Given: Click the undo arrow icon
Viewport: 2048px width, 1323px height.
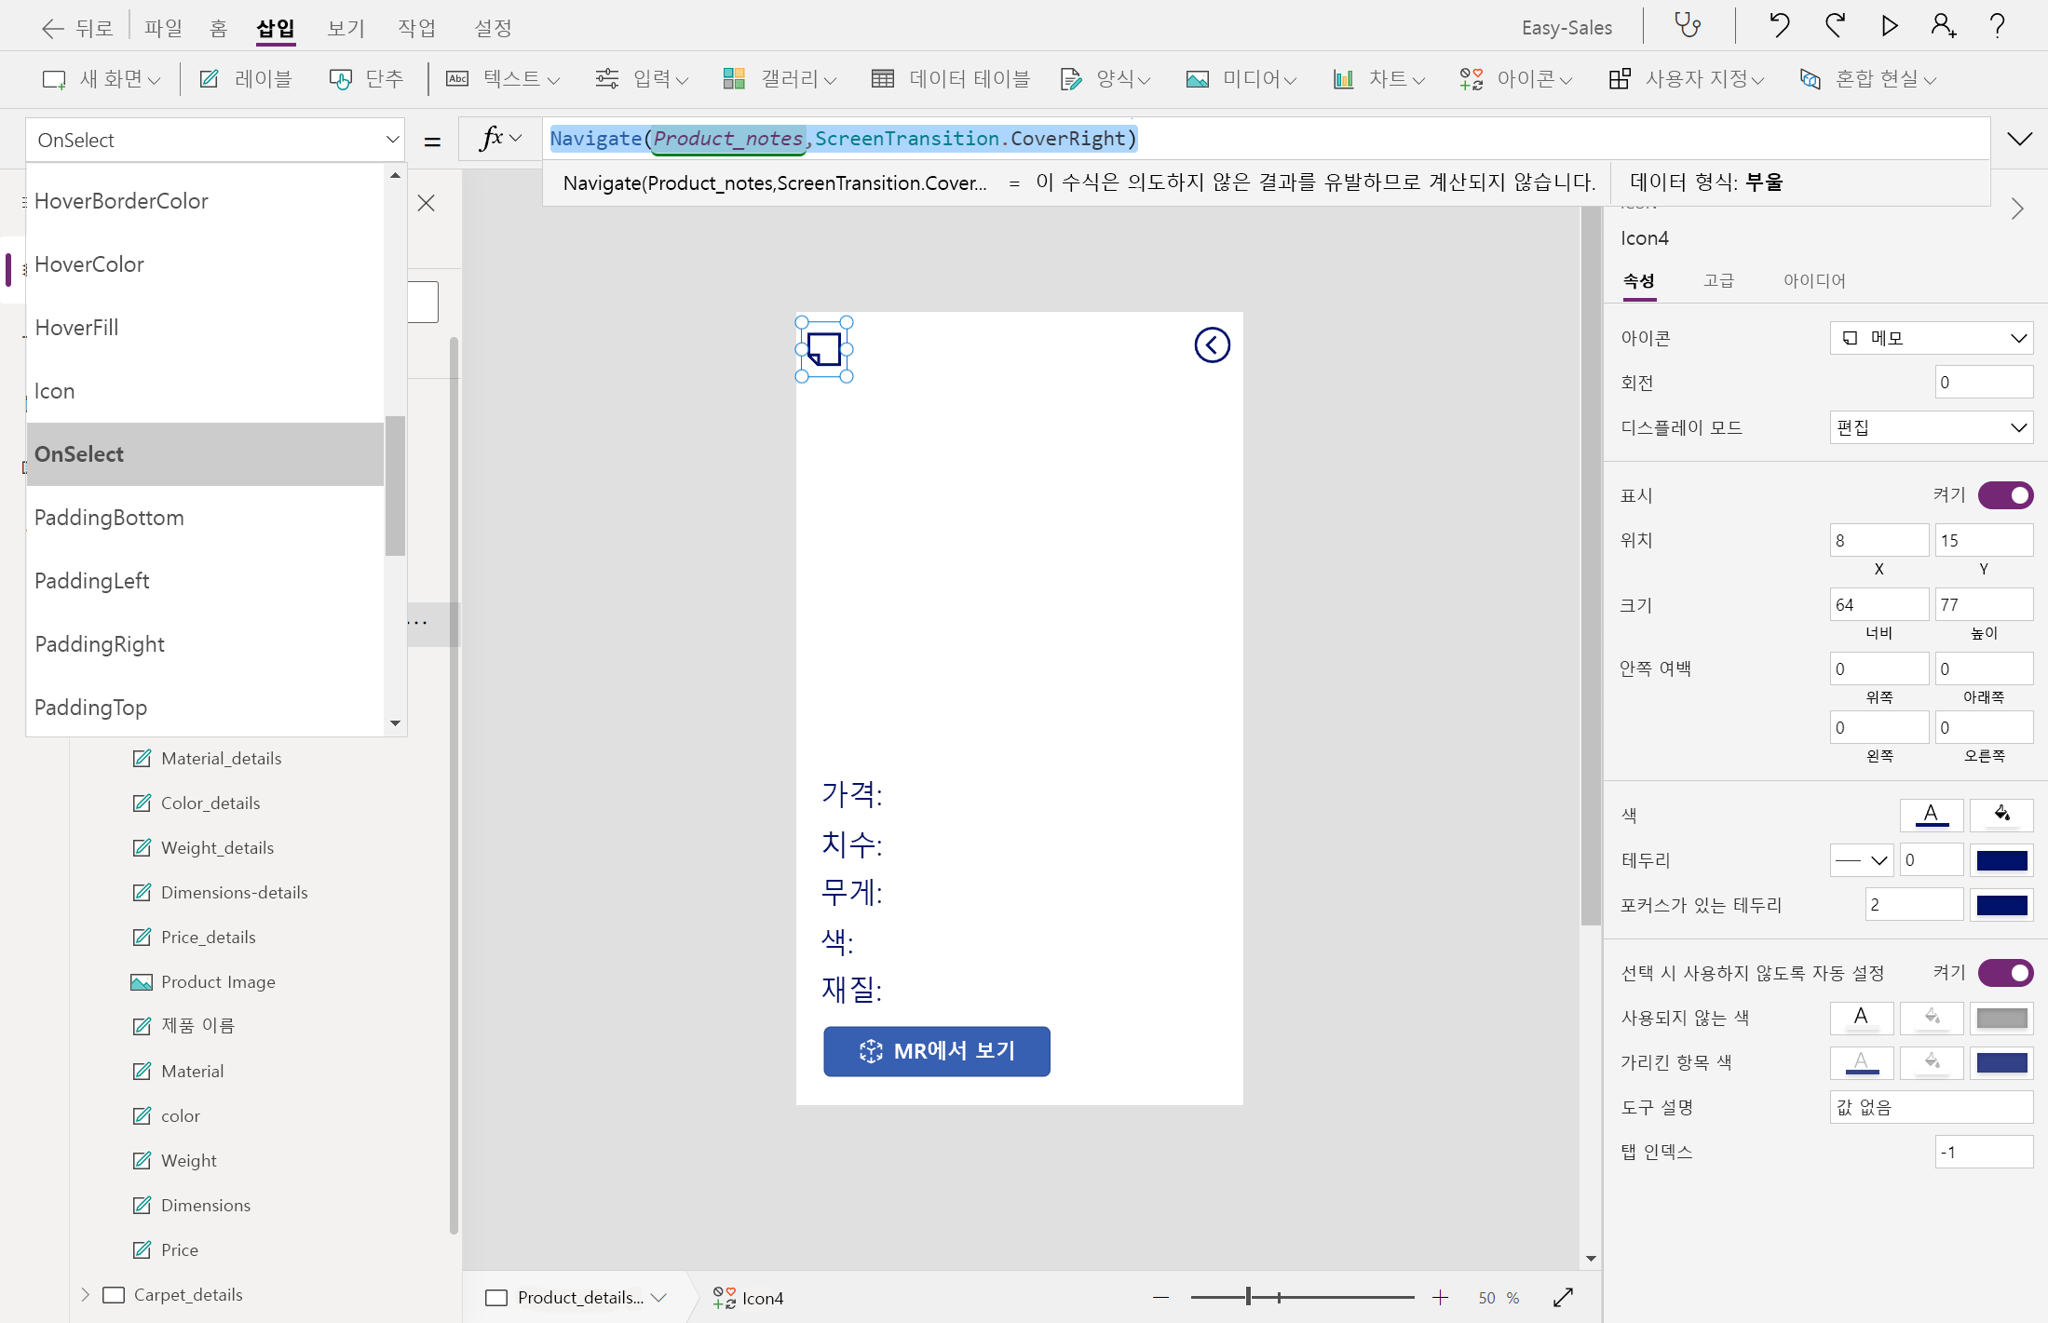Looking at the screenshot, I should [1779, 26].
